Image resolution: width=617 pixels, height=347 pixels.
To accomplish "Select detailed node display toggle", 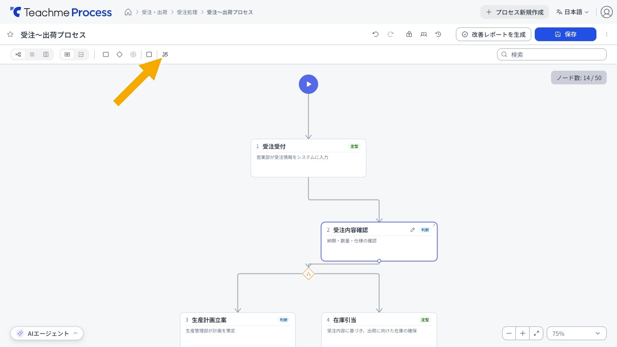I will coord(67,54).
